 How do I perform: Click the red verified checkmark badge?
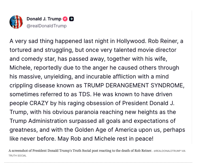click(x=65, y=19)
